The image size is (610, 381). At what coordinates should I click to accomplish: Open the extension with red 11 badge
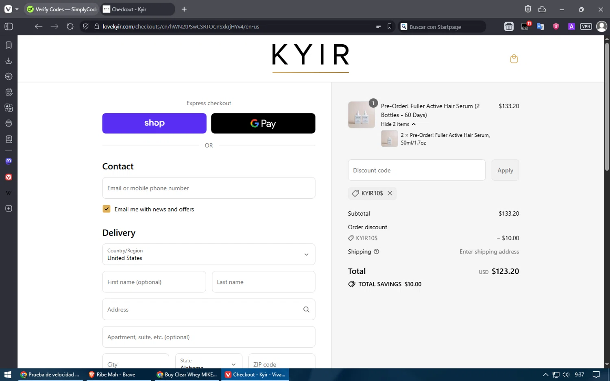pyautogui.click(x=525, y=26)
